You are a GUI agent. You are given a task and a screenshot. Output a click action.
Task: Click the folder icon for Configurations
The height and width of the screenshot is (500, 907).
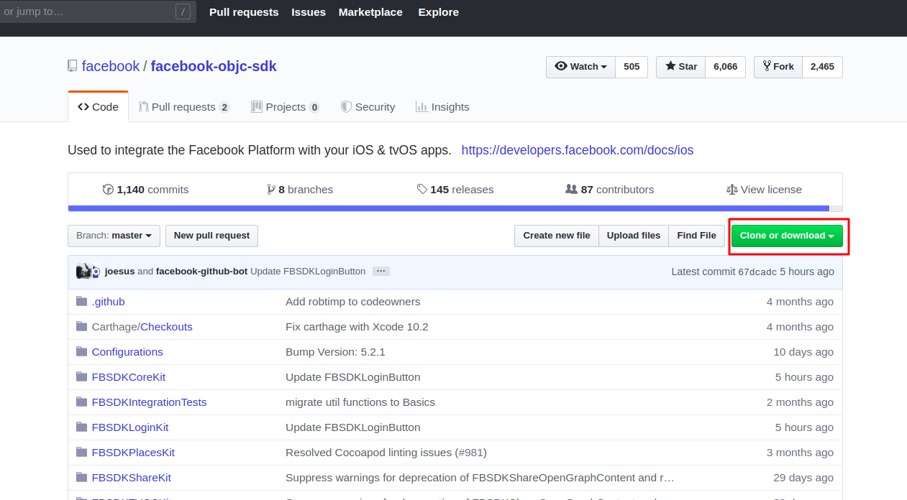coord(81,352)
